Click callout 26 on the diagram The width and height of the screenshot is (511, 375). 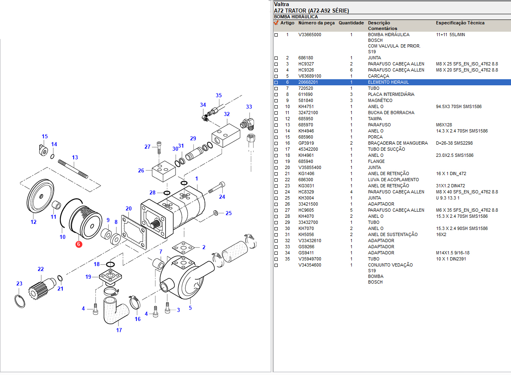click(x=141, y=171)
